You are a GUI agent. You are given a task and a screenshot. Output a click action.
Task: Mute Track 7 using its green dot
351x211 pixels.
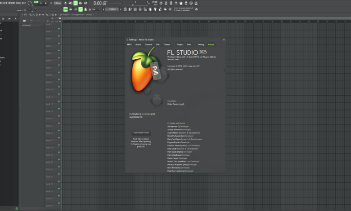pyautogui.click(x=59, y=72)
